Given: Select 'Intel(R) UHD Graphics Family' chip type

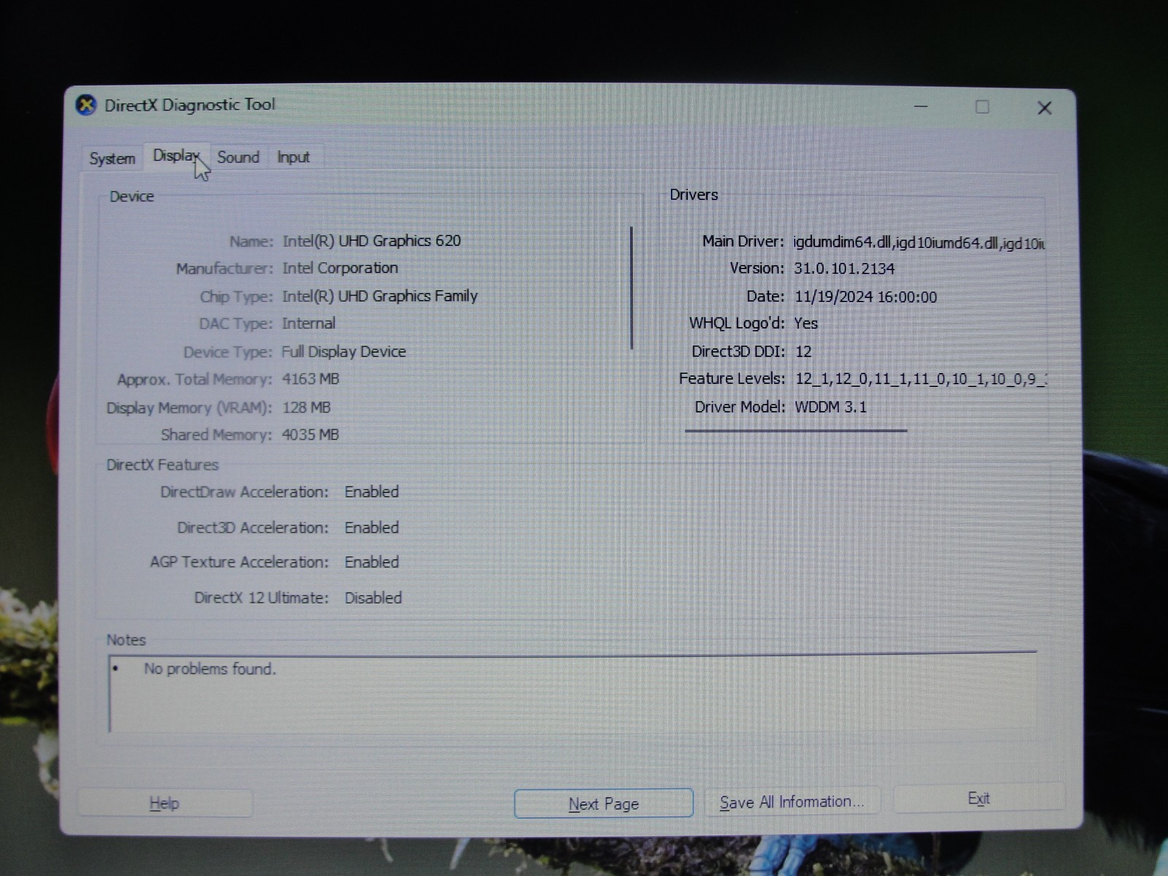Looking at the screenshot, I should pyautogui.click(x=380, y=296).
